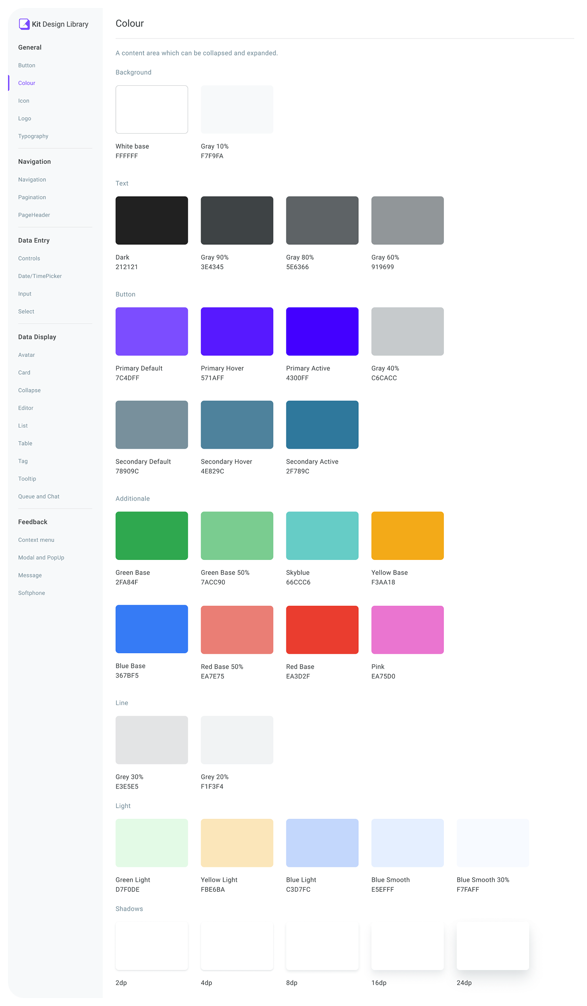Click the 24dp shadow sample card
Viewport: 587px width, 1006px height.
click(493, 946)
